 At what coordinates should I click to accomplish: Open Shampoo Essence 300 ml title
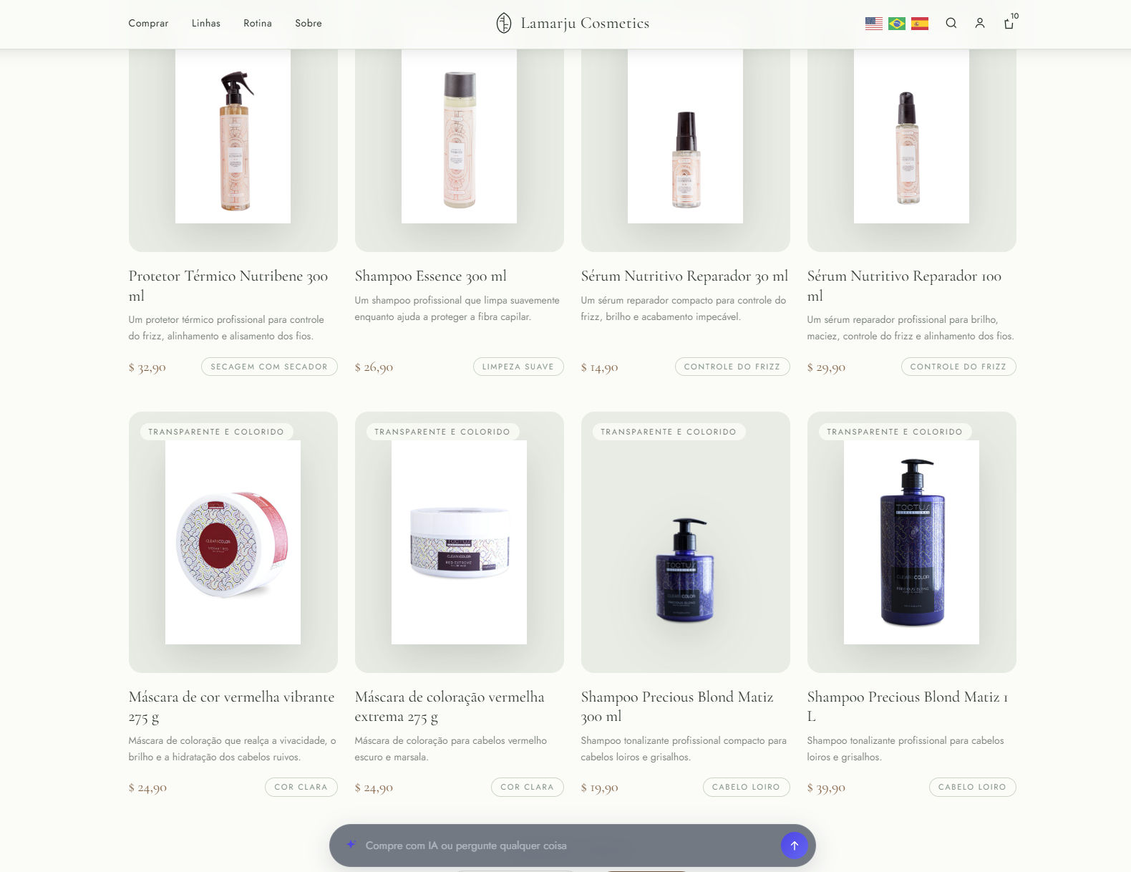click(431, 276)
